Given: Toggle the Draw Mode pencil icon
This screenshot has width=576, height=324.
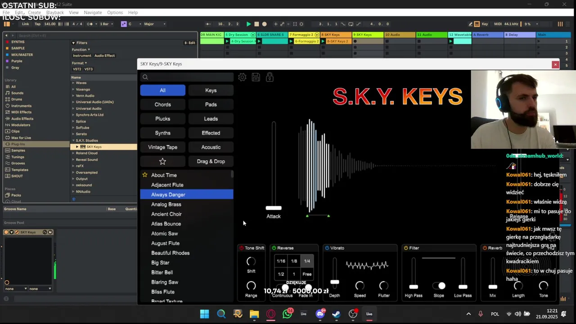Looking at the screenshot, I should pos(471,24).
